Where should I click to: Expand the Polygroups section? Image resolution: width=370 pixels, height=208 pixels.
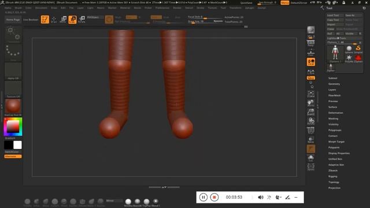click(x=335, y=130)
